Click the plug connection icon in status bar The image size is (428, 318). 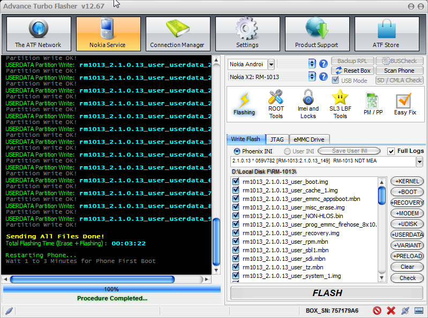405,311
